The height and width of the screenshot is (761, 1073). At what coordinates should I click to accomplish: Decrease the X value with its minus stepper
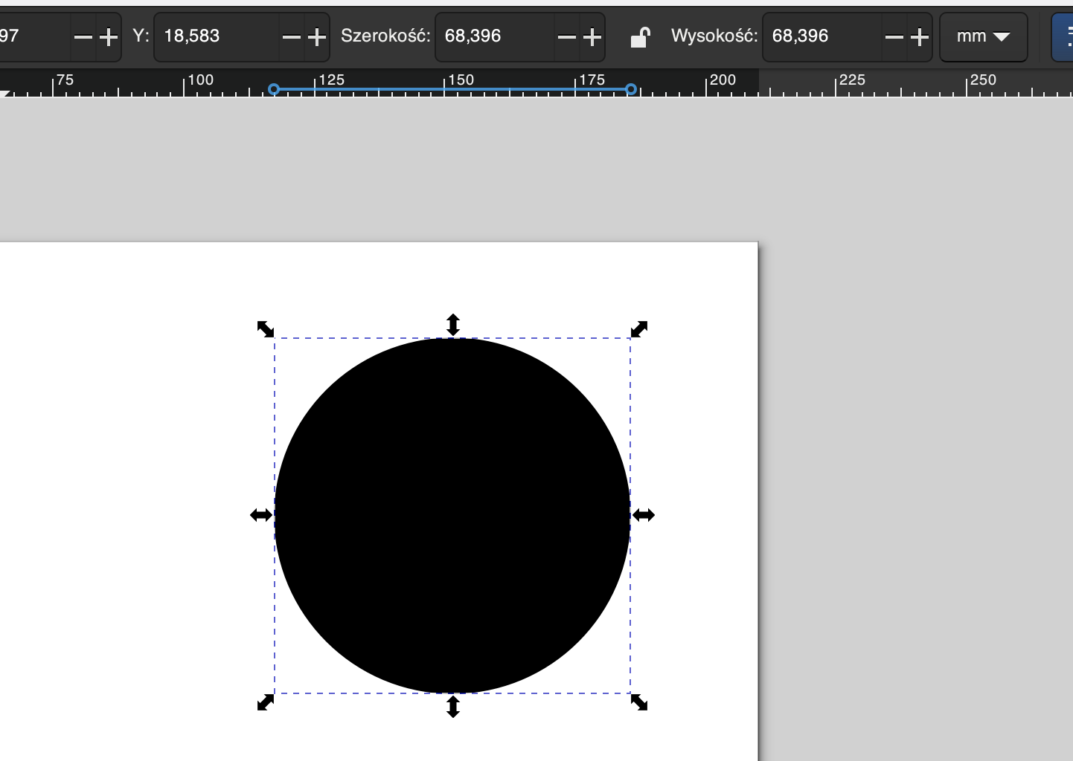click(x=83, y=36)
